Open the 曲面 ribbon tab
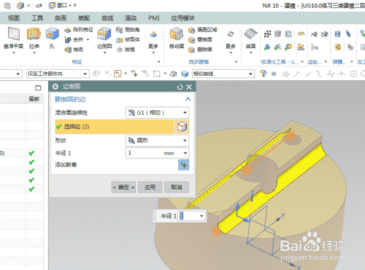The height and width of the screenshot is (270, 365). pyautogui.click(x=61, y=18)
